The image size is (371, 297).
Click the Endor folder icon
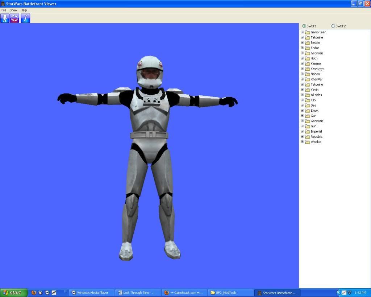[307, 48]
